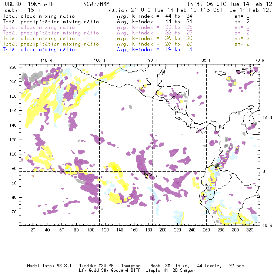Click y-axis tick label '40'
Screen dimensions: 274x274
[x=14, y=197]
